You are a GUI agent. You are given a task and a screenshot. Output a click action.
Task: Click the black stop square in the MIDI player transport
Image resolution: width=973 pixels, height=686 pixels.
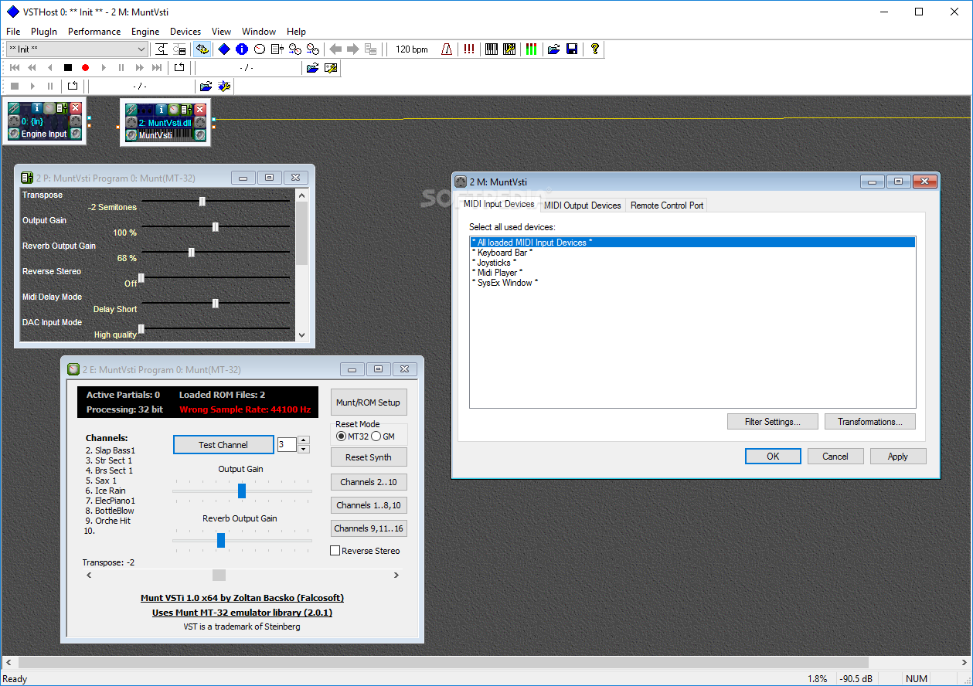68,68
